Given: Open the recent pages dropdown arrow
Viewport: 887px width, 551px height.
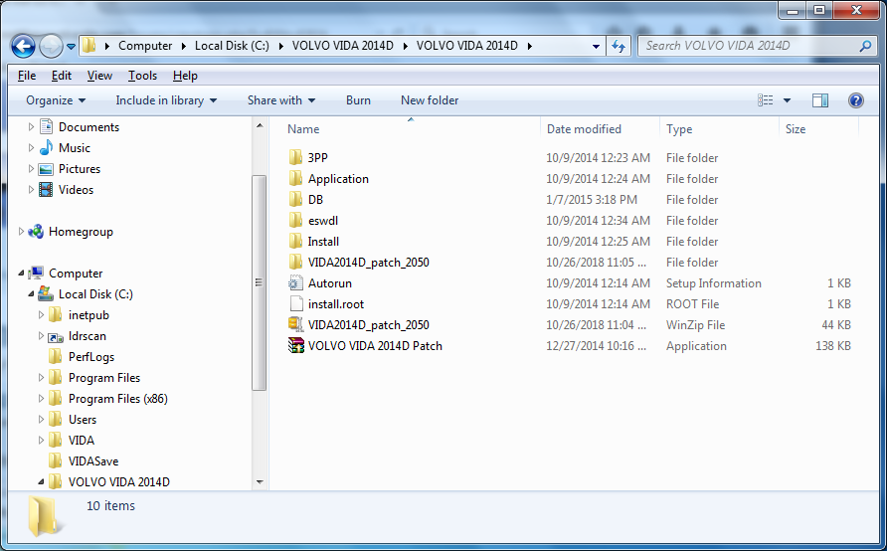Looking at the screenshot, I should pos(71,47).
